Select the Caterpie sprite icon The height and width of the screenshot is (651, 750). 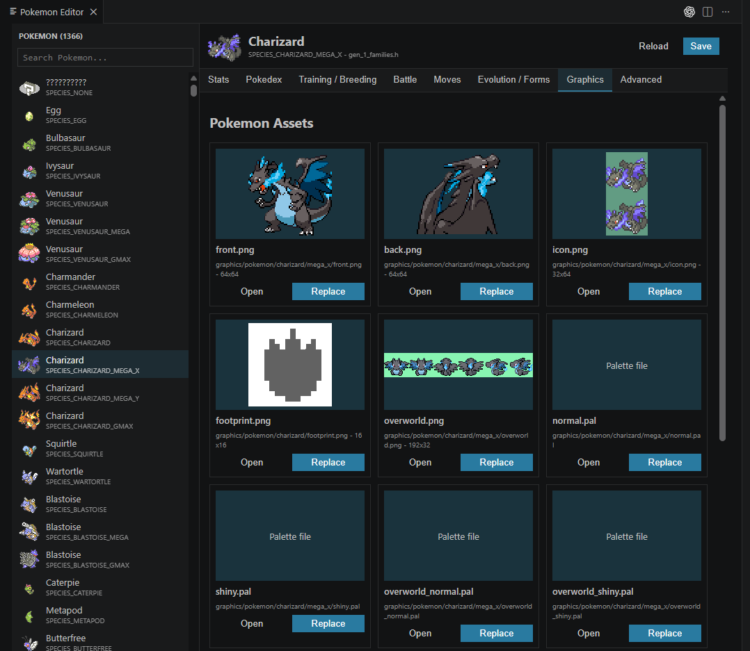(29, 588)
